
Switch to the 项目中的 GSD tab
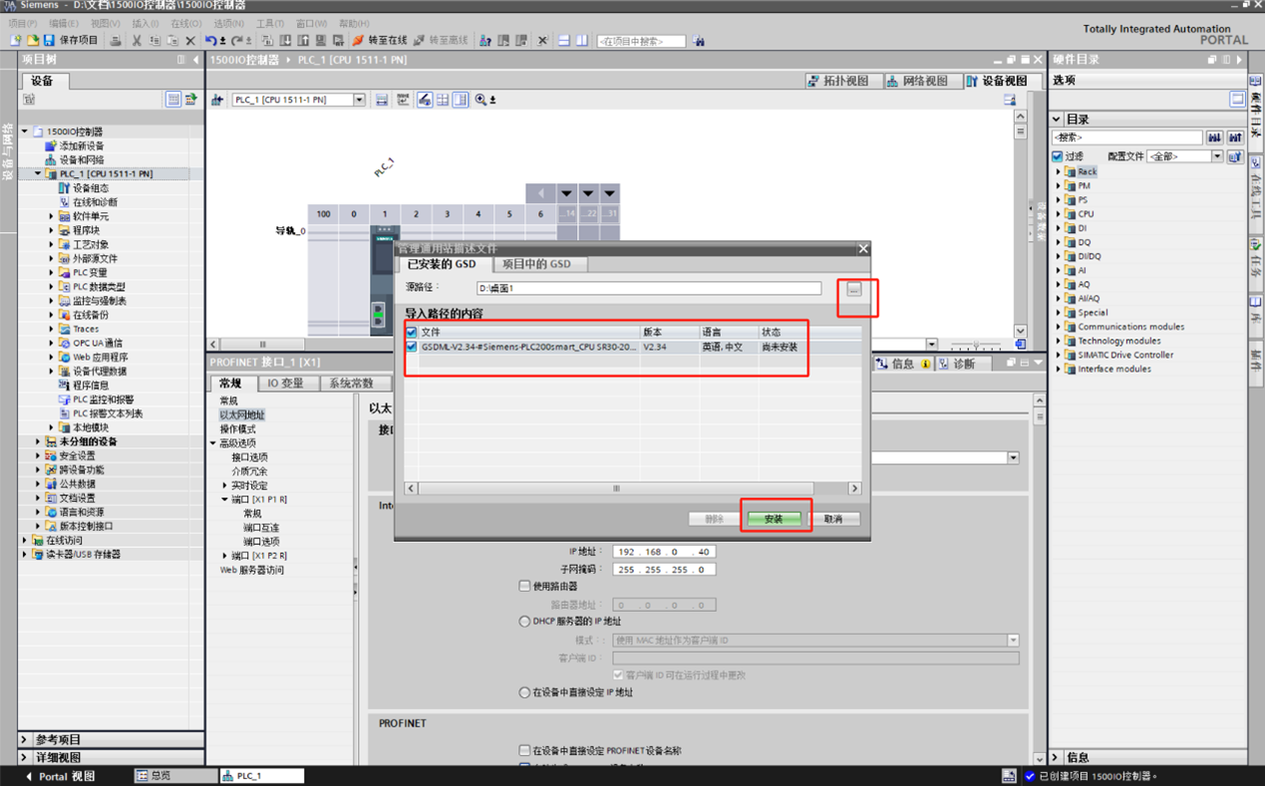[536, 264]
